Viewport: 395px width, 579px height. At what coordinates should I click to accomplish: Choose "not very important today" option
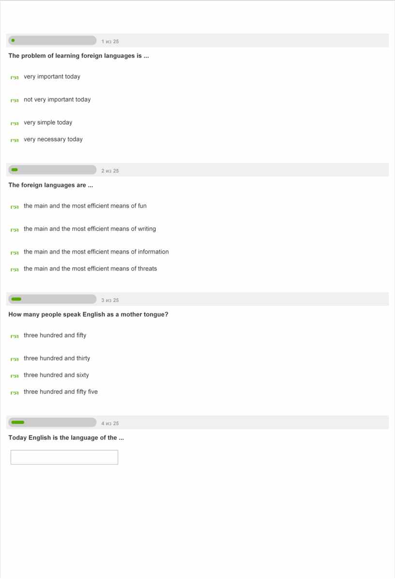[15, 100]
